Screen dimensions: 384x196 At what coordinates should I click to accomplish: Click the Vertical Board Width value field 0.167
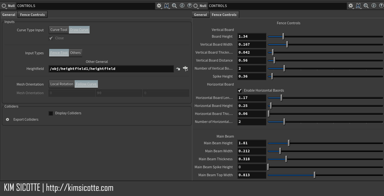click(x=252, y=45)
